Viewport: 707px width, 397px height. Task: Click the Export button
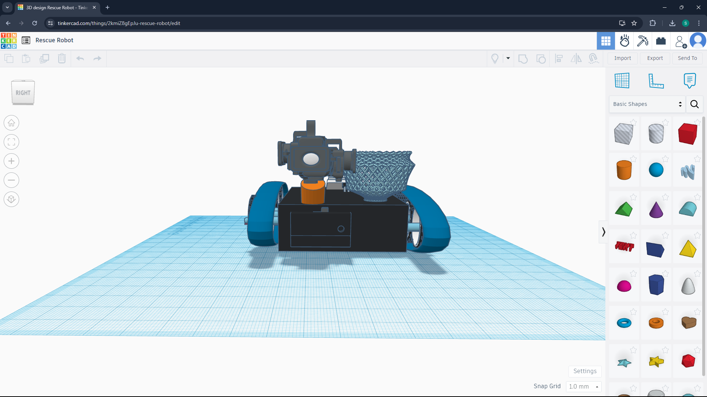pyautogui.click(x=655, y=58)
